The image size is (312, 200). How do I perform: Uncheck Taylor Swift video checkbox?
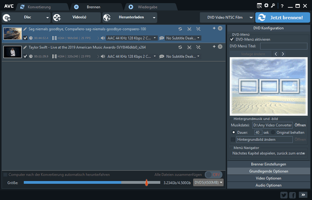coord(25,56)
